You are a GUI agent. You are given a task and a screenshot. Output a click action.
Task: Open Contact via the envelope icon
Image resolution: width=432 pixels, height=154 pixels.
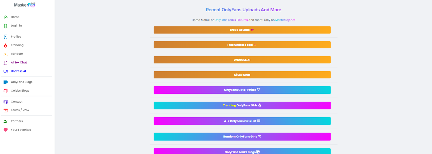point(6,102)
